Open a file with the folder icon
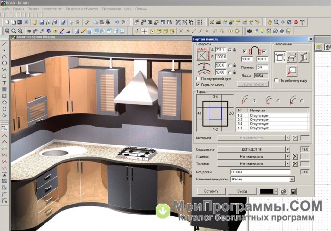The height and width of the screenshot is (231, 331). (35, 22)
